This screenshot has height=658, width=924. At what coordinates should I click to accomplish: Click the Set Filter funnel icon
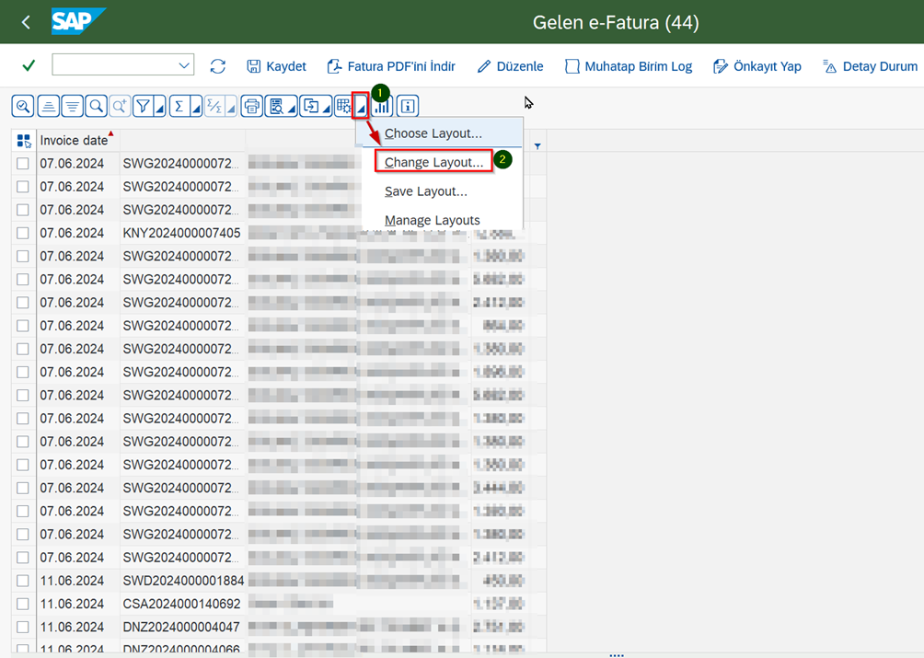[x=143, y=106]
